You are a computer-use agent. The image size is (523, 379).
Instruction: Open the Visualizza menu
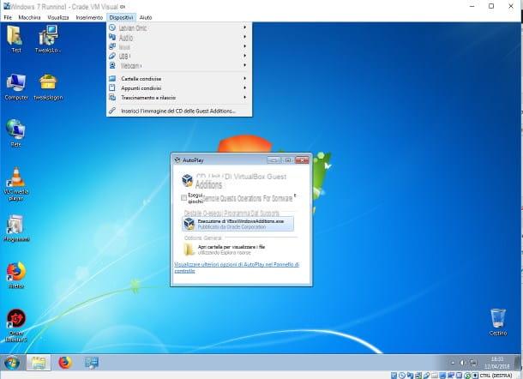[x=58, y=17]
